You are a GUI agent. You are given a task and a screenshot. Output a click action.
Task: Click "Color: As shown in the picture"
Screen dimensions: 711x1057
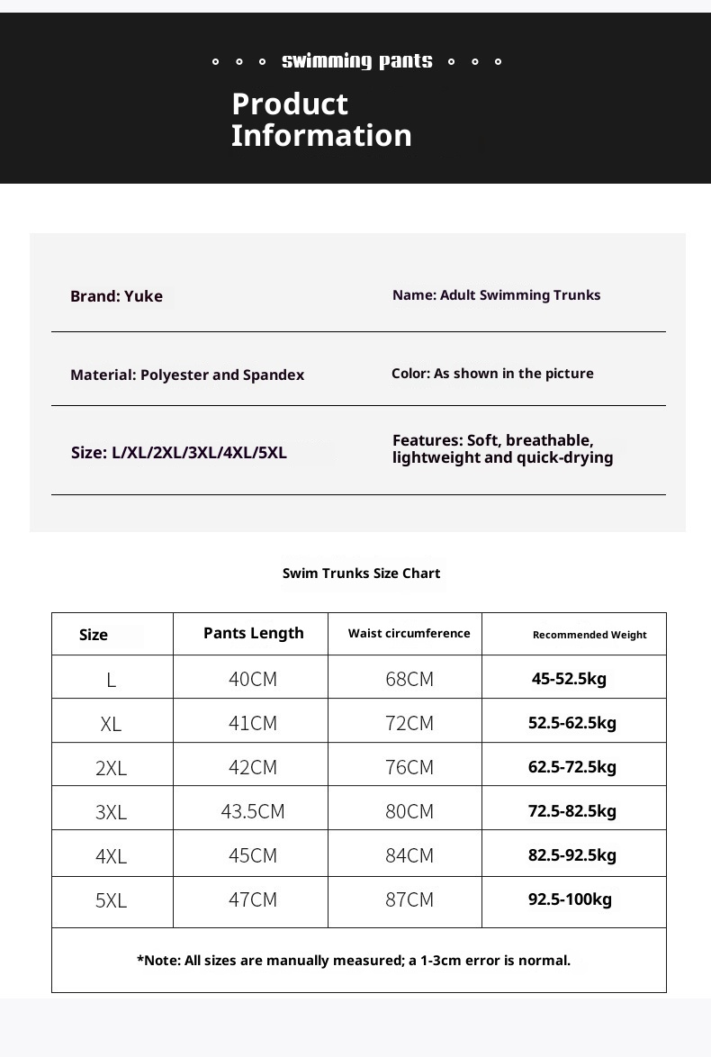(x=492, y=374)
